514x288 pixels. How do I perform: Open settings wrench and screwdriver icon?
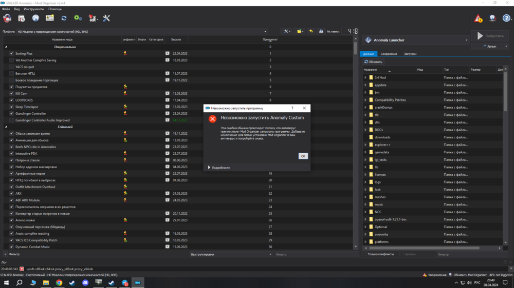pos(106,18)
